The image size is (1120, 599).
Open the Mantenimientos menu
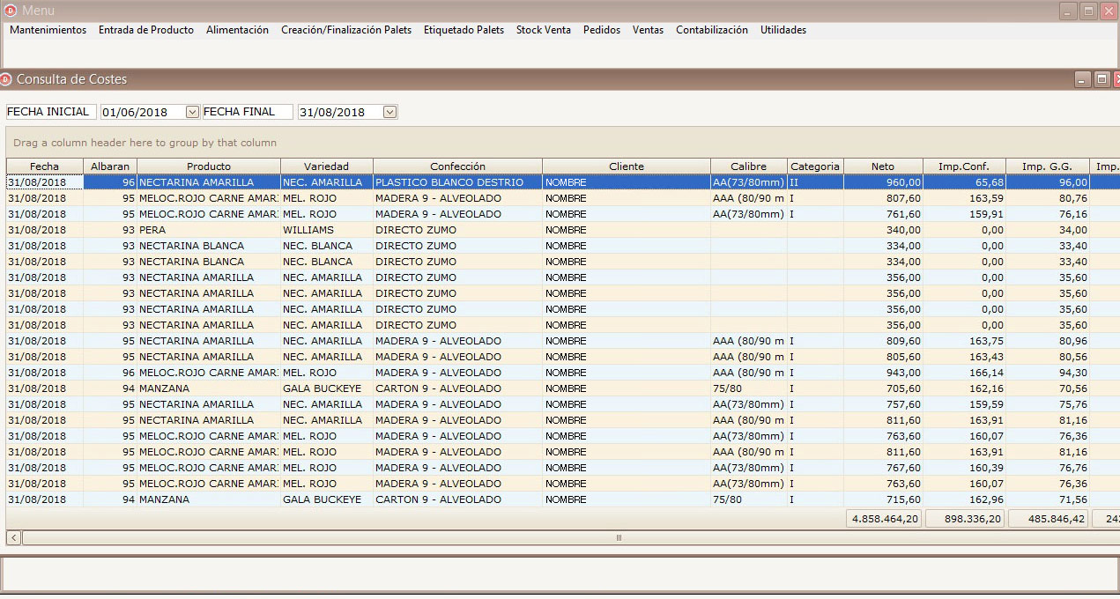point(48,30)
